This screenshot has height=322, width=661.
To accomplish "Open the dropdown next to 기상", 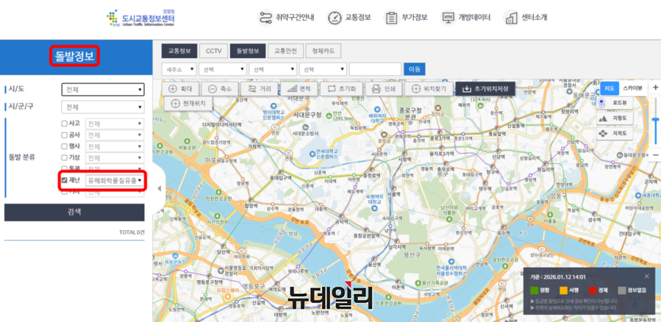I will click(115, 157).
